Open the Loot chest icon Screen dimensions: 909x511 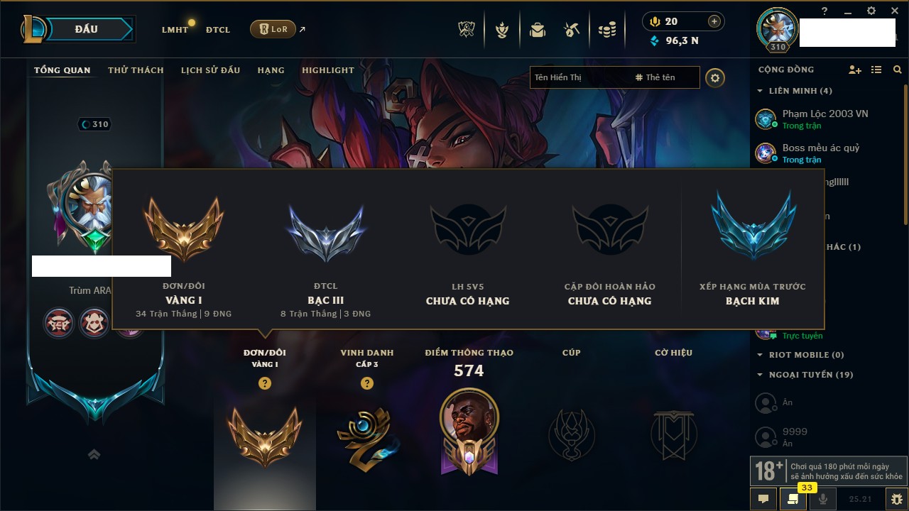point(572,30)
